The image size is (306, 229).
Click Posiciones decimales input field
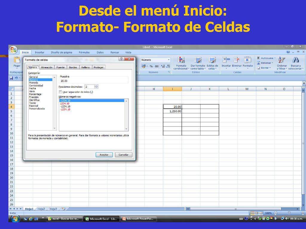90,87
